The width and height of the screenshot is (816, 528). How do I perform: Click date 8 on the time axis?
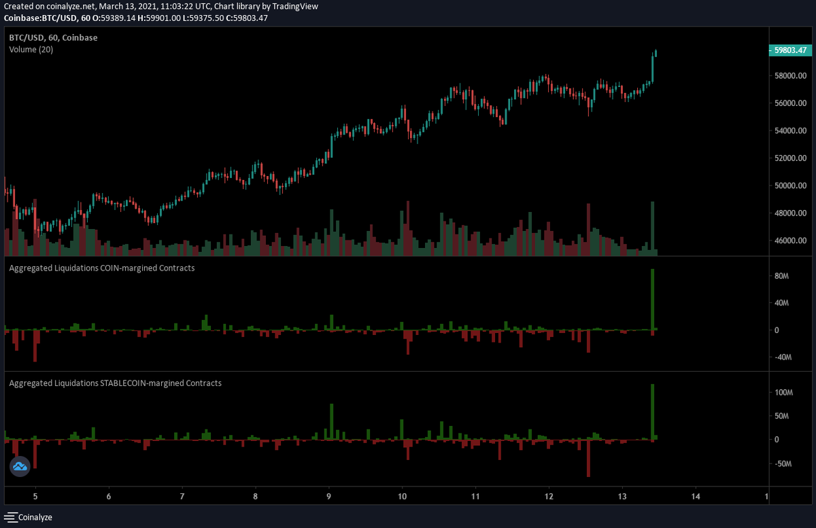pyautogui.click(x=256, y=497)
